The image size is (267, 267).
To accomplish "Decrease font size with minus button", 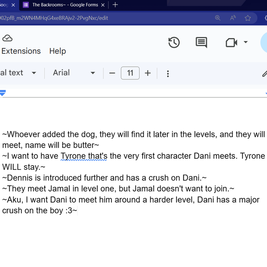I will [112, 73].
